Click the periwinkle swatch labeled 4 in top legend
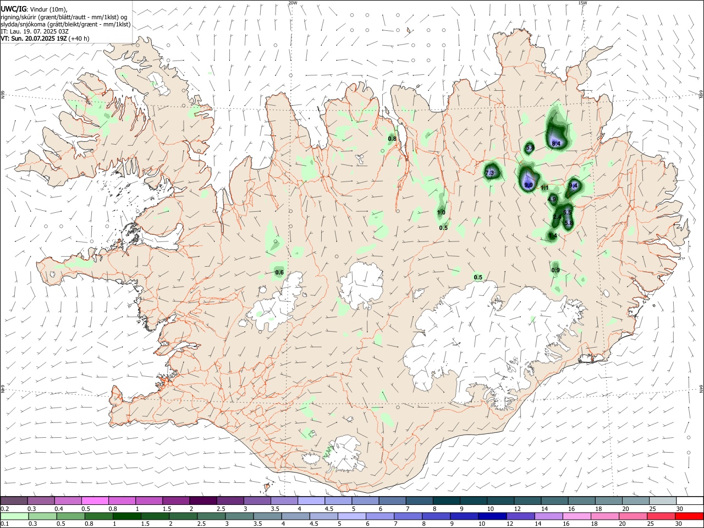Image resolution: width=704 pixels, height=528 pixels. [x=311, y=501]
